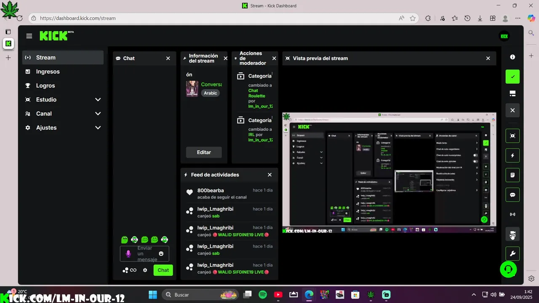Open browser sidebar search icon
Image resolution: width=539 pixels, height=303 pixels.
tap(531, 32)
